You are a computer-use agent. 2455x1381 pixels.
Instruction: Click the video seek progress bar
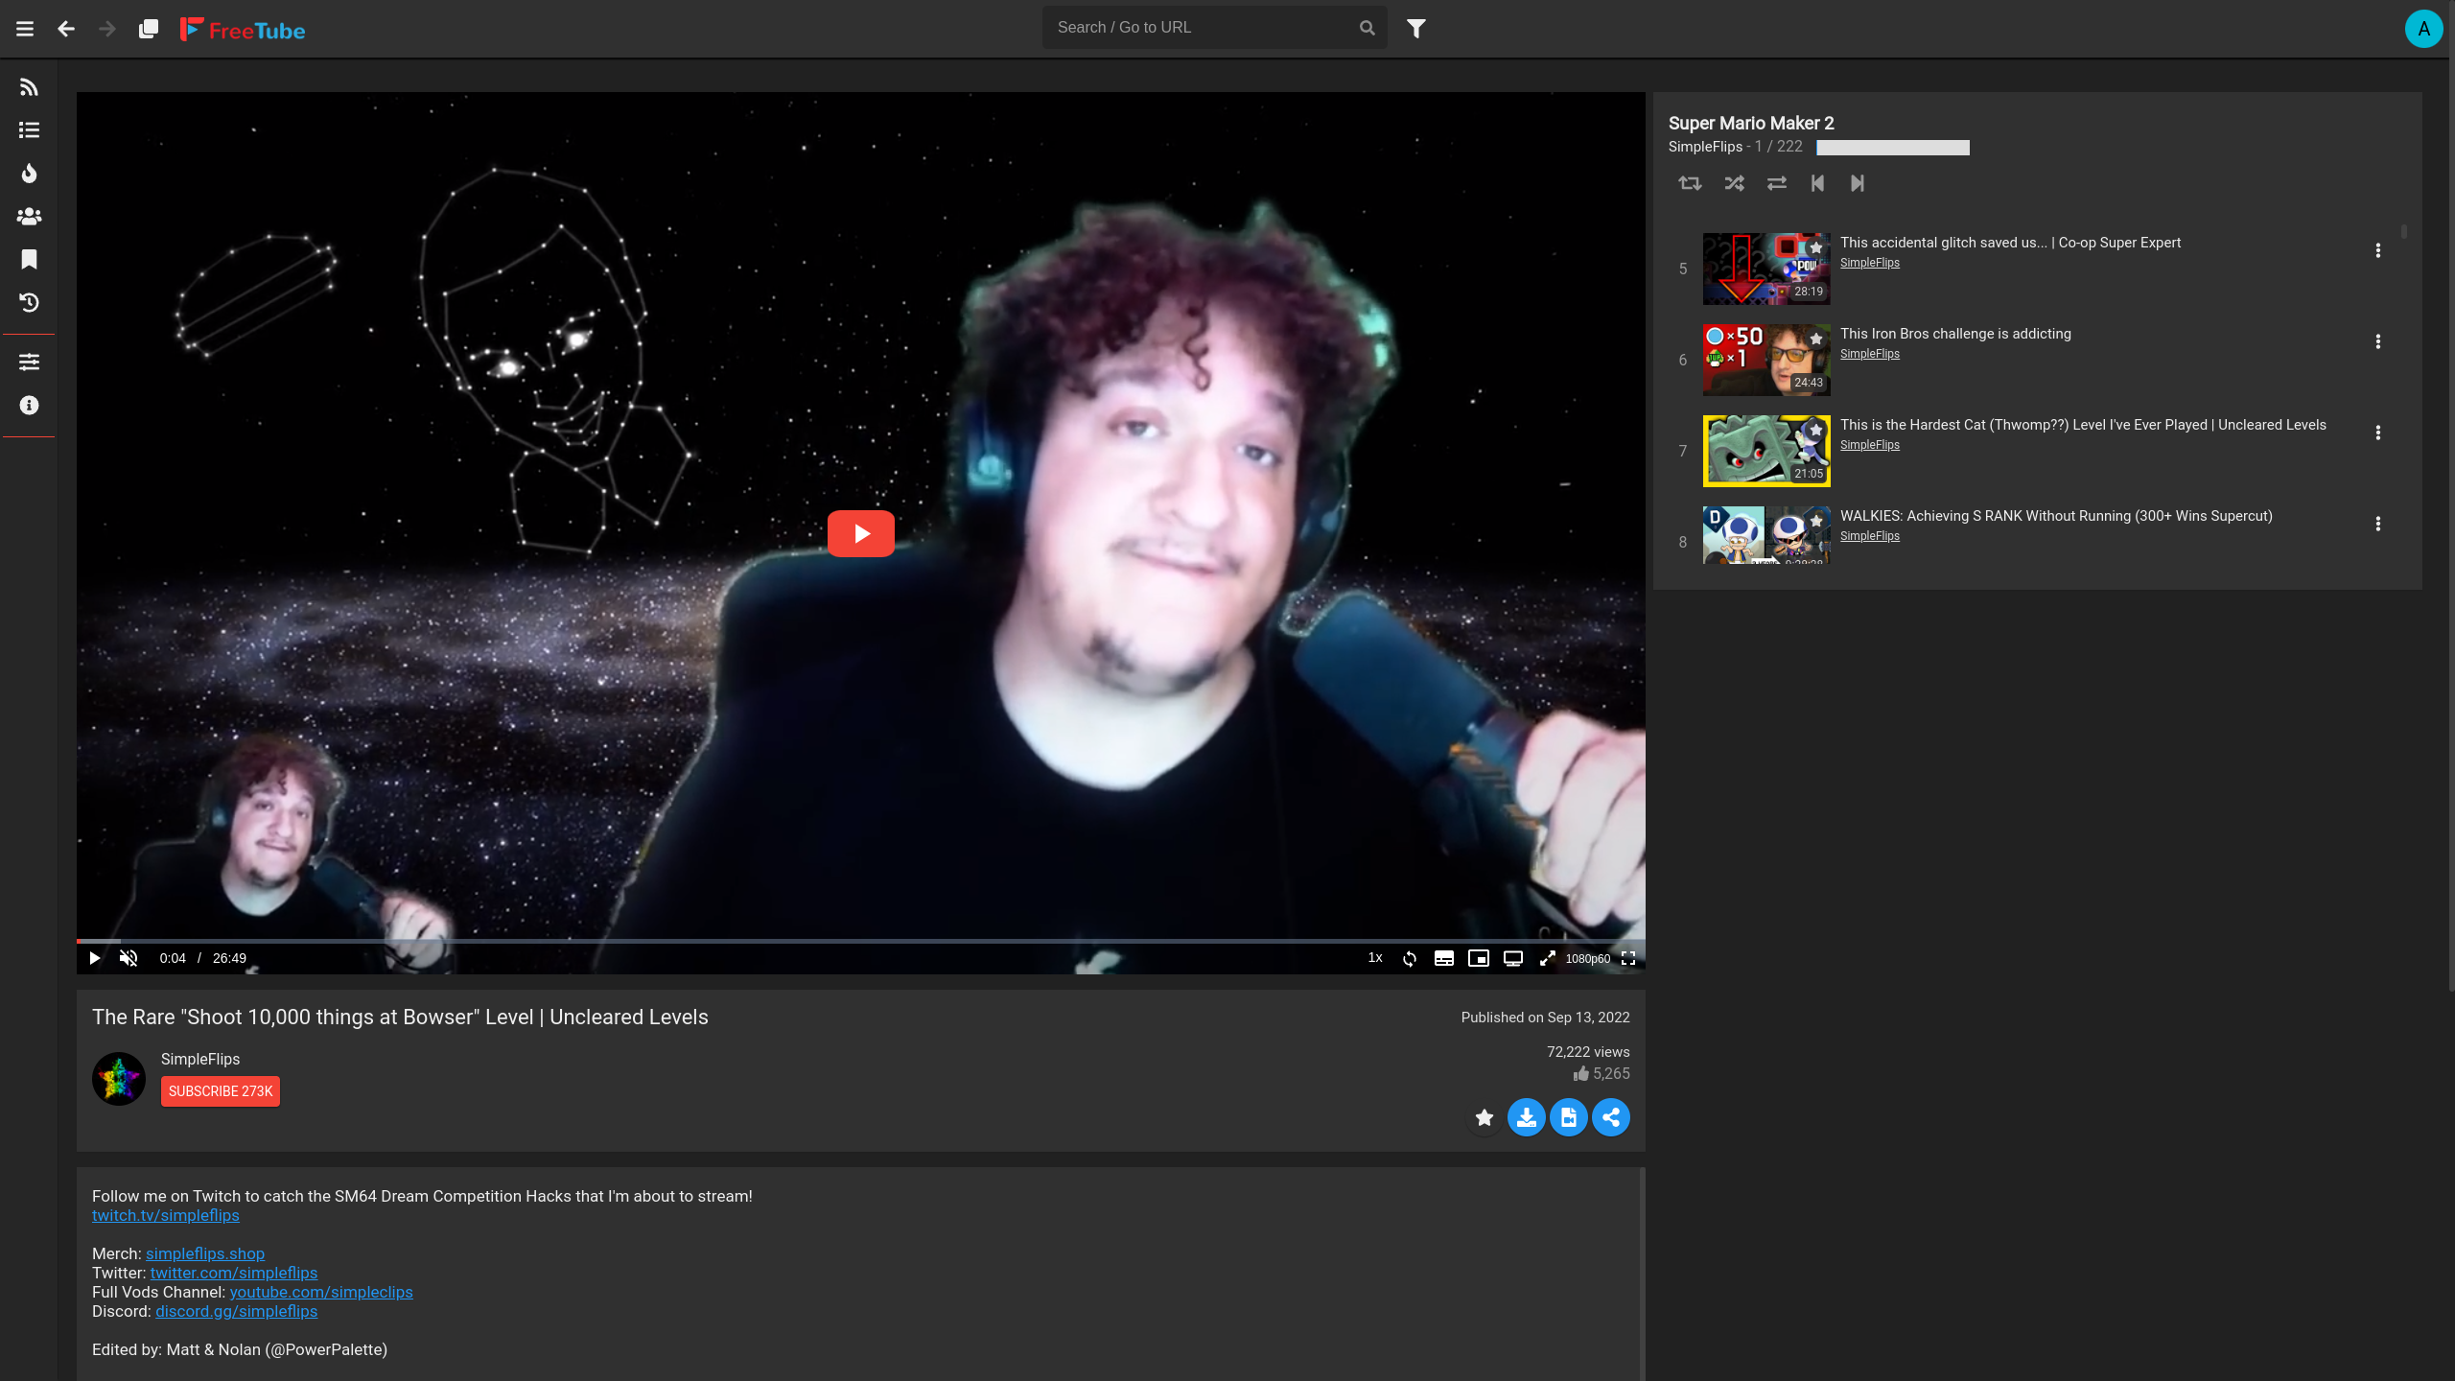(x=861, y=941)
